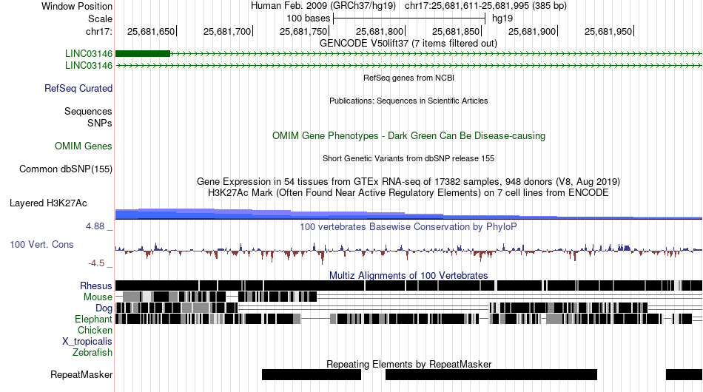This screenshot has width=703, height=392.
Task: Click the chr17:25,681,611-25,681,995 position text
Action: (x=485, y=6)
